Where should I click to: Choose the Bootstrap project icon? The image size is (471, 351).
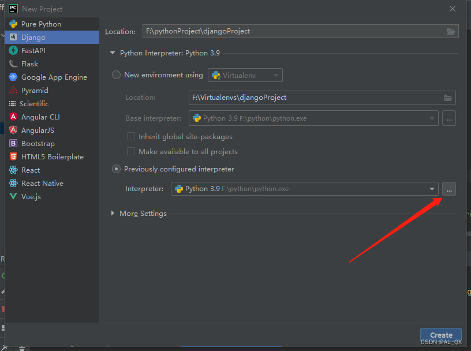point(13,143)
